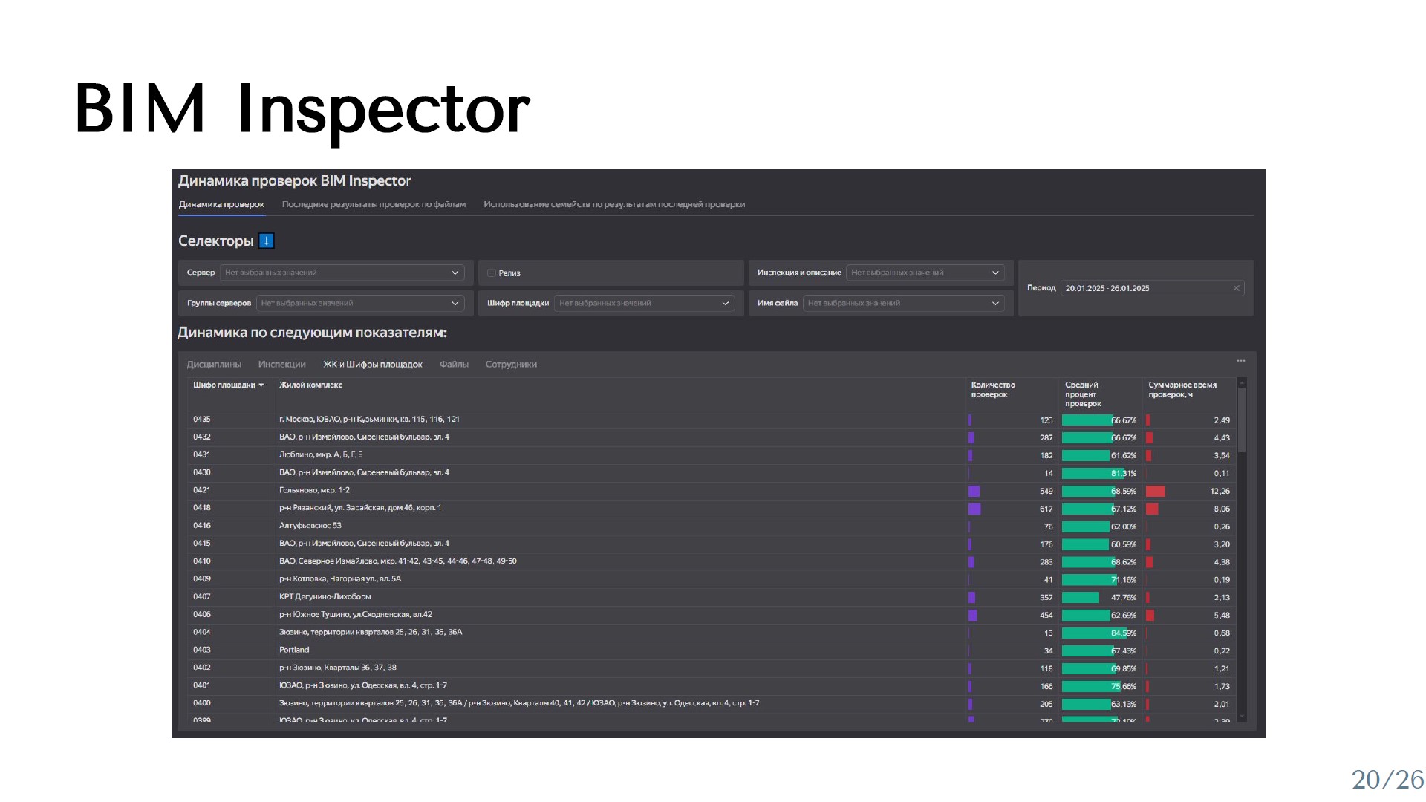
Task: Switch to Динамика проверок tab
Action: point(221,204)
